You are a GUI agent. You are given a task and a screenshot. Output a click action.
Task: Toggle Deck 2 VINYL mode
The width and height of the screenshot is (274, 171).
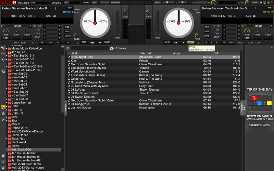tap(196, 10)
